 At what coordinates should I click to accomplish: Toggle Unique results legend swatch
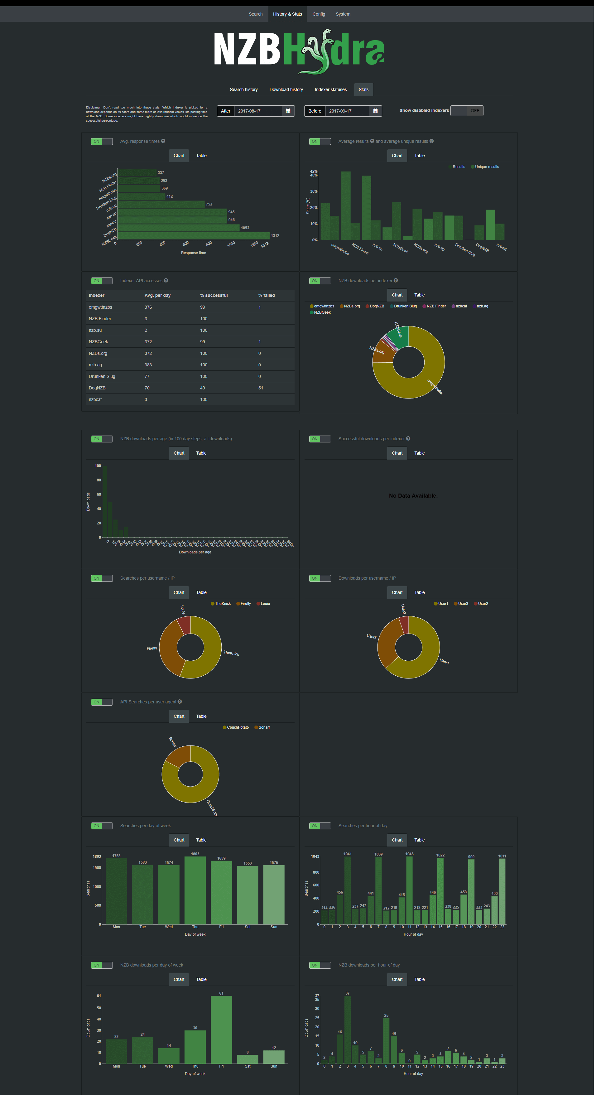[473, 166]
